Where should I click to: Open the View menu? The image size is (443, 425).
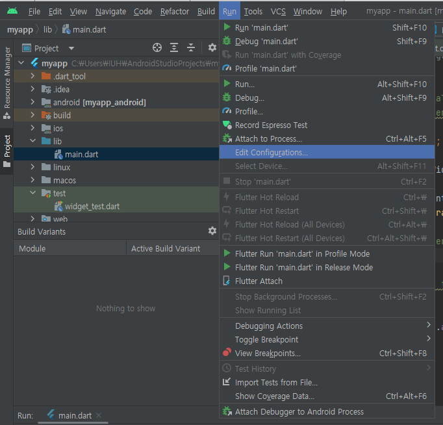pos(78,11)
